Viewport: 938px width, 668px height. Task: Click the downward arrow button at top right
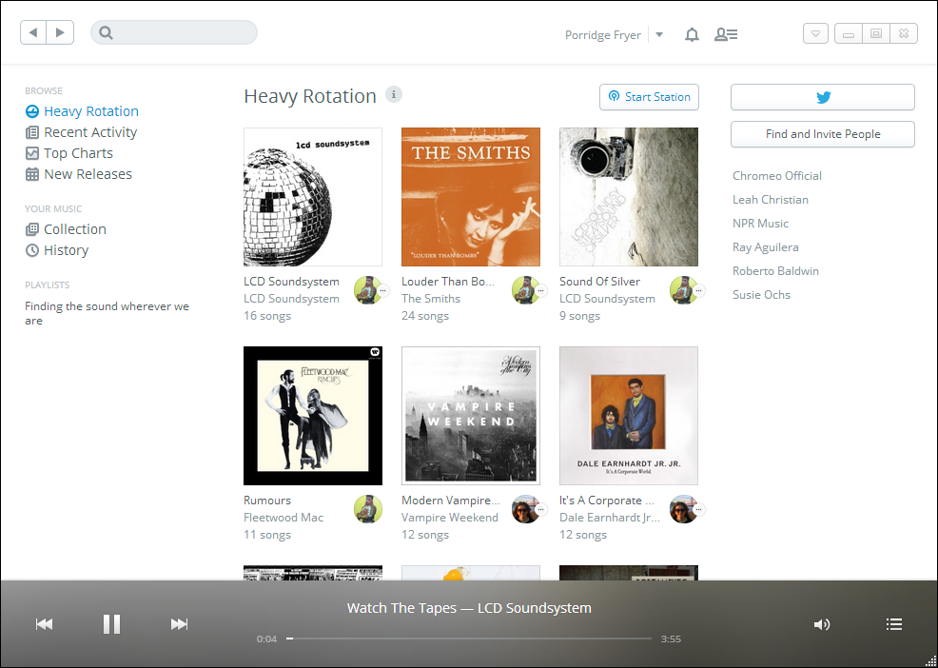tap(815, 32)
